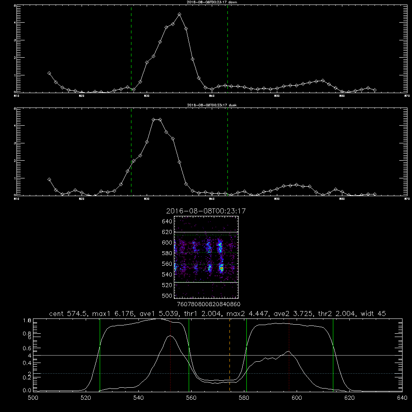Click the 620 label on the bottom plot x-axis
The height and width of the screenshot is (412, 412).
(349, 398)
